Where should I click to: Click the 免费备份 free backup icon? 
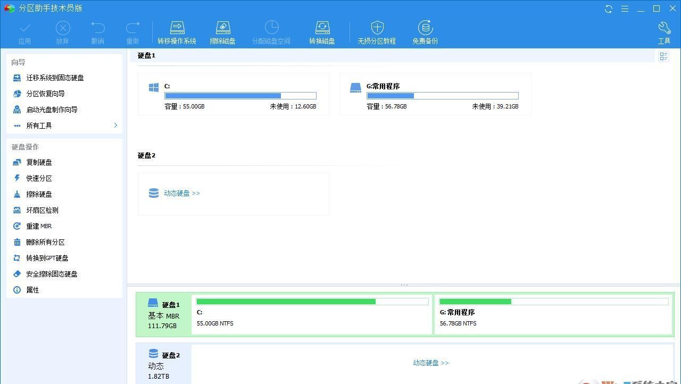[x=425, y=28]
